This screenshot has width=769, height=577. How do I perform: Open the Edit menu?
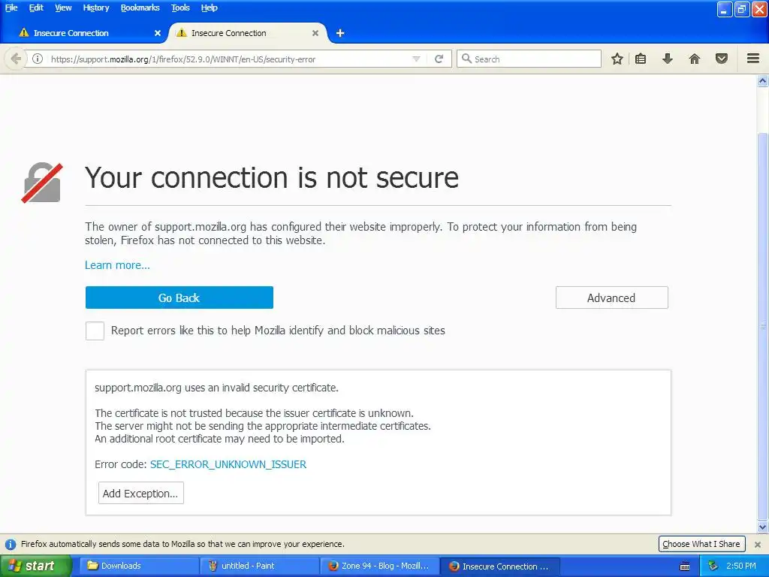(x=36, y=8)
